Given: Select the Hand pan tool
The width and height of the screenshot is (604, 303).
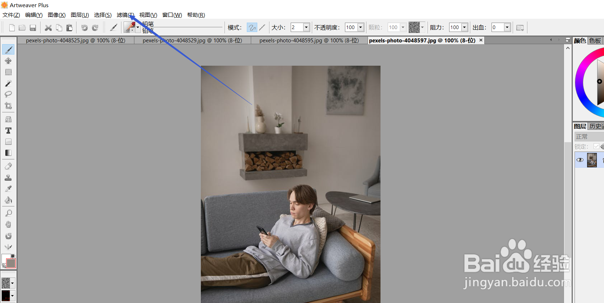Looking at the screenshot, I should tap(8, 224).
